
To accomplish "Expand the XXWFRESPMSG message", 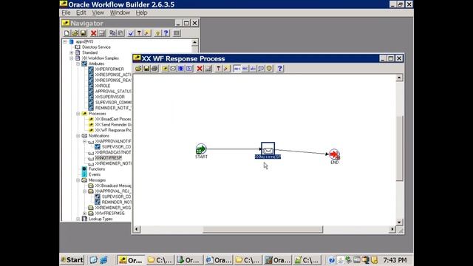I will (85, 214).
